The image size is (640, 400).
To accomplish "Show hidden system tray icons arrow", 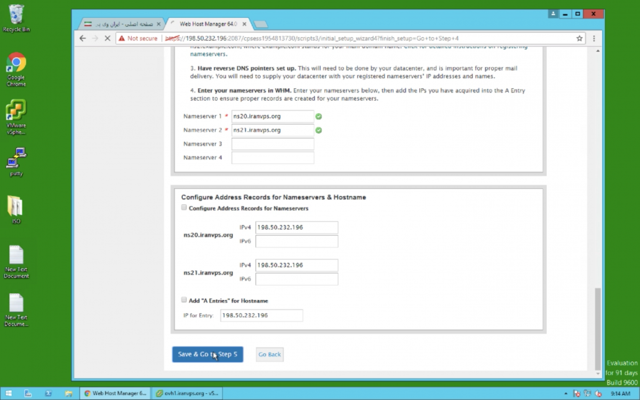I will pos(565,393).
